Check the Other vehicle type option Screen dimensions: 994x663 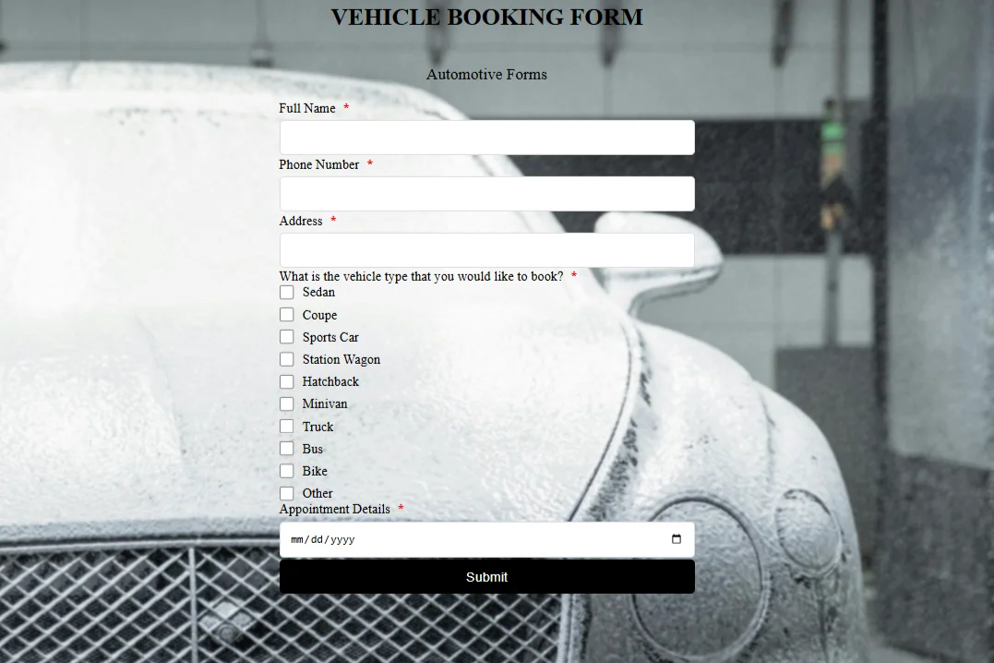(x=287, y=493)
